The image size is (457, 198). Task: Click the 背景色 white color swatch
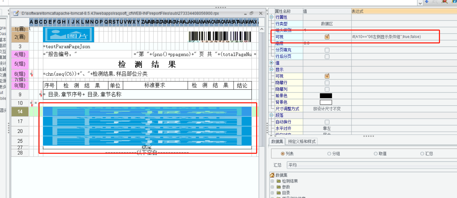(326, 102)
